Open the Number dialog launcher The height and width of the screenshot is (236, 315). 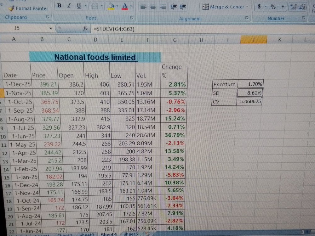pos(304,18)
